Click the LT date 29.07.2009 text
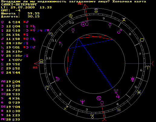This screenshot has height=122, width=156. [23, 8]
